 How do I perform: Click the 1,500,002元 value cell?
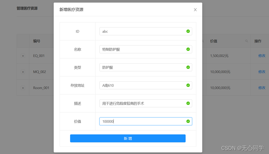tap(219, 56)
